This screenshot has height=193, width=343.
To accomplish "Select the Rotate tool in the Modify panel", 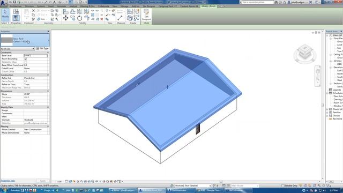I will coord(80,18).
